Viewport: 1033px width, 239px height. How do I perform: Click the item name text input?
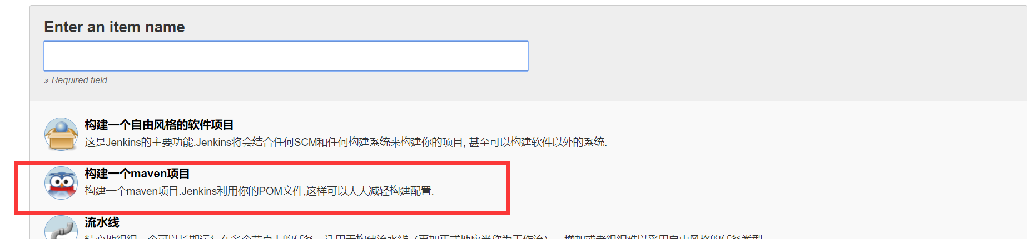(x=286, y=56)
